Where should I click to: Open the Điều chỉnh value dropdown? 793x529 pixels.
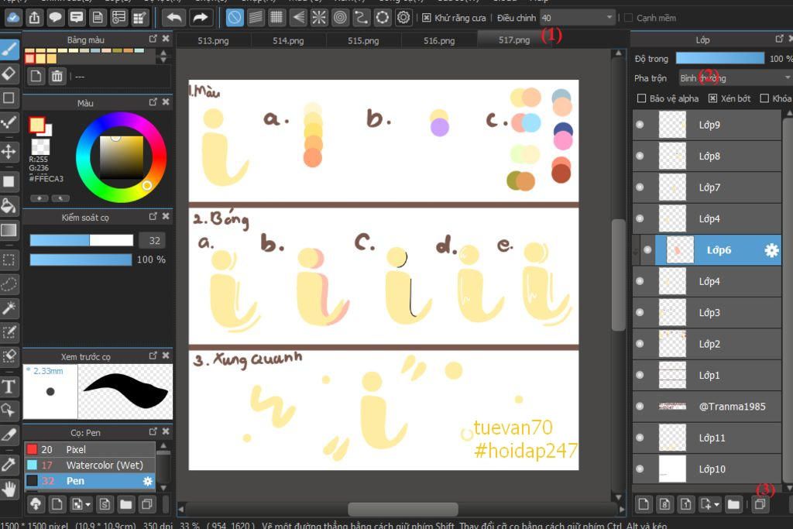[x=577, y=19]
